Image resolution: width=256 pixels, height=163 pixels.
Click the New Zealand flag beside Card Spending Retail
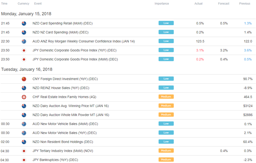pos(24,23)
